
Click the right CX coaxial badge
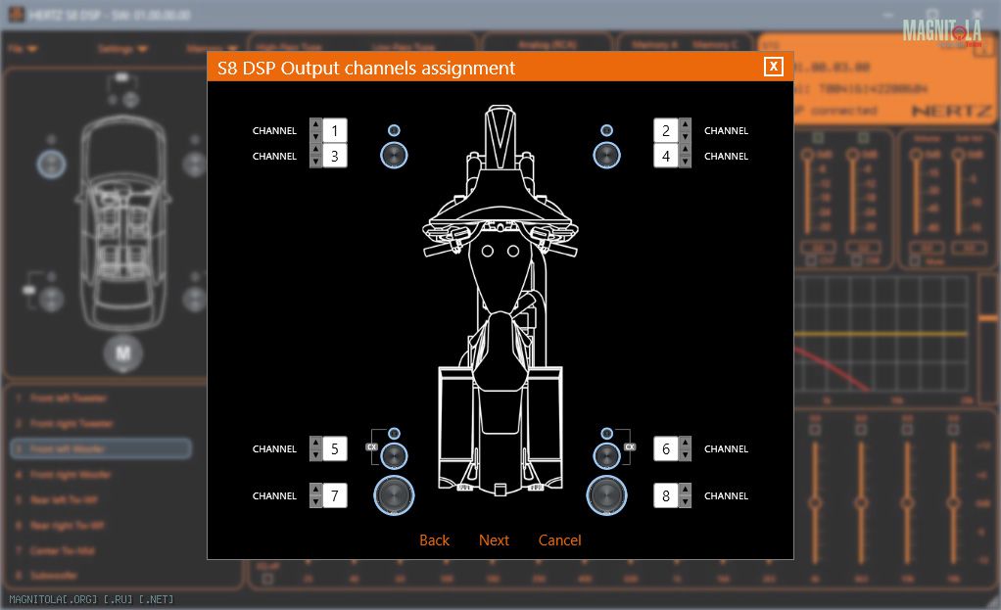click(x=630, y=446)
